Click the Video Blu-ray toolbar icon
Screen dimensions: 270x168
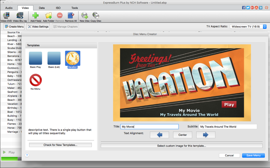tap(20, 15)
